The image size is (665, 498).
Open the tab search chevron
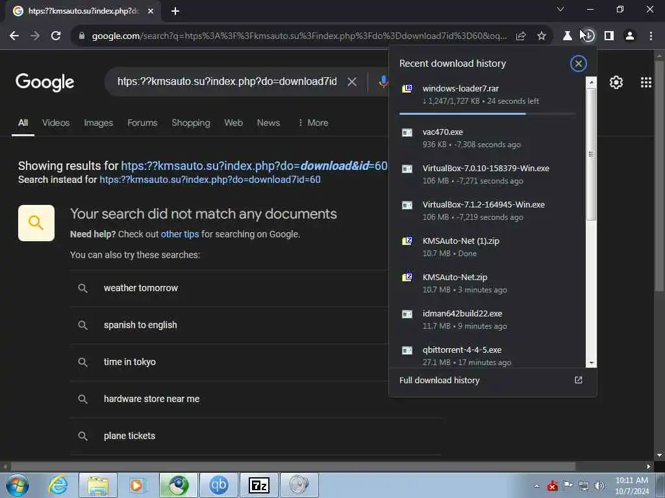(x=560, y=9)
